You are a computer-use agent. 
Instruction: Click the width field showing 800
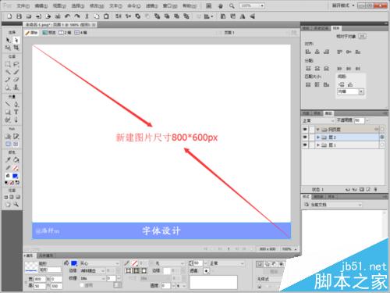point(40,279)
